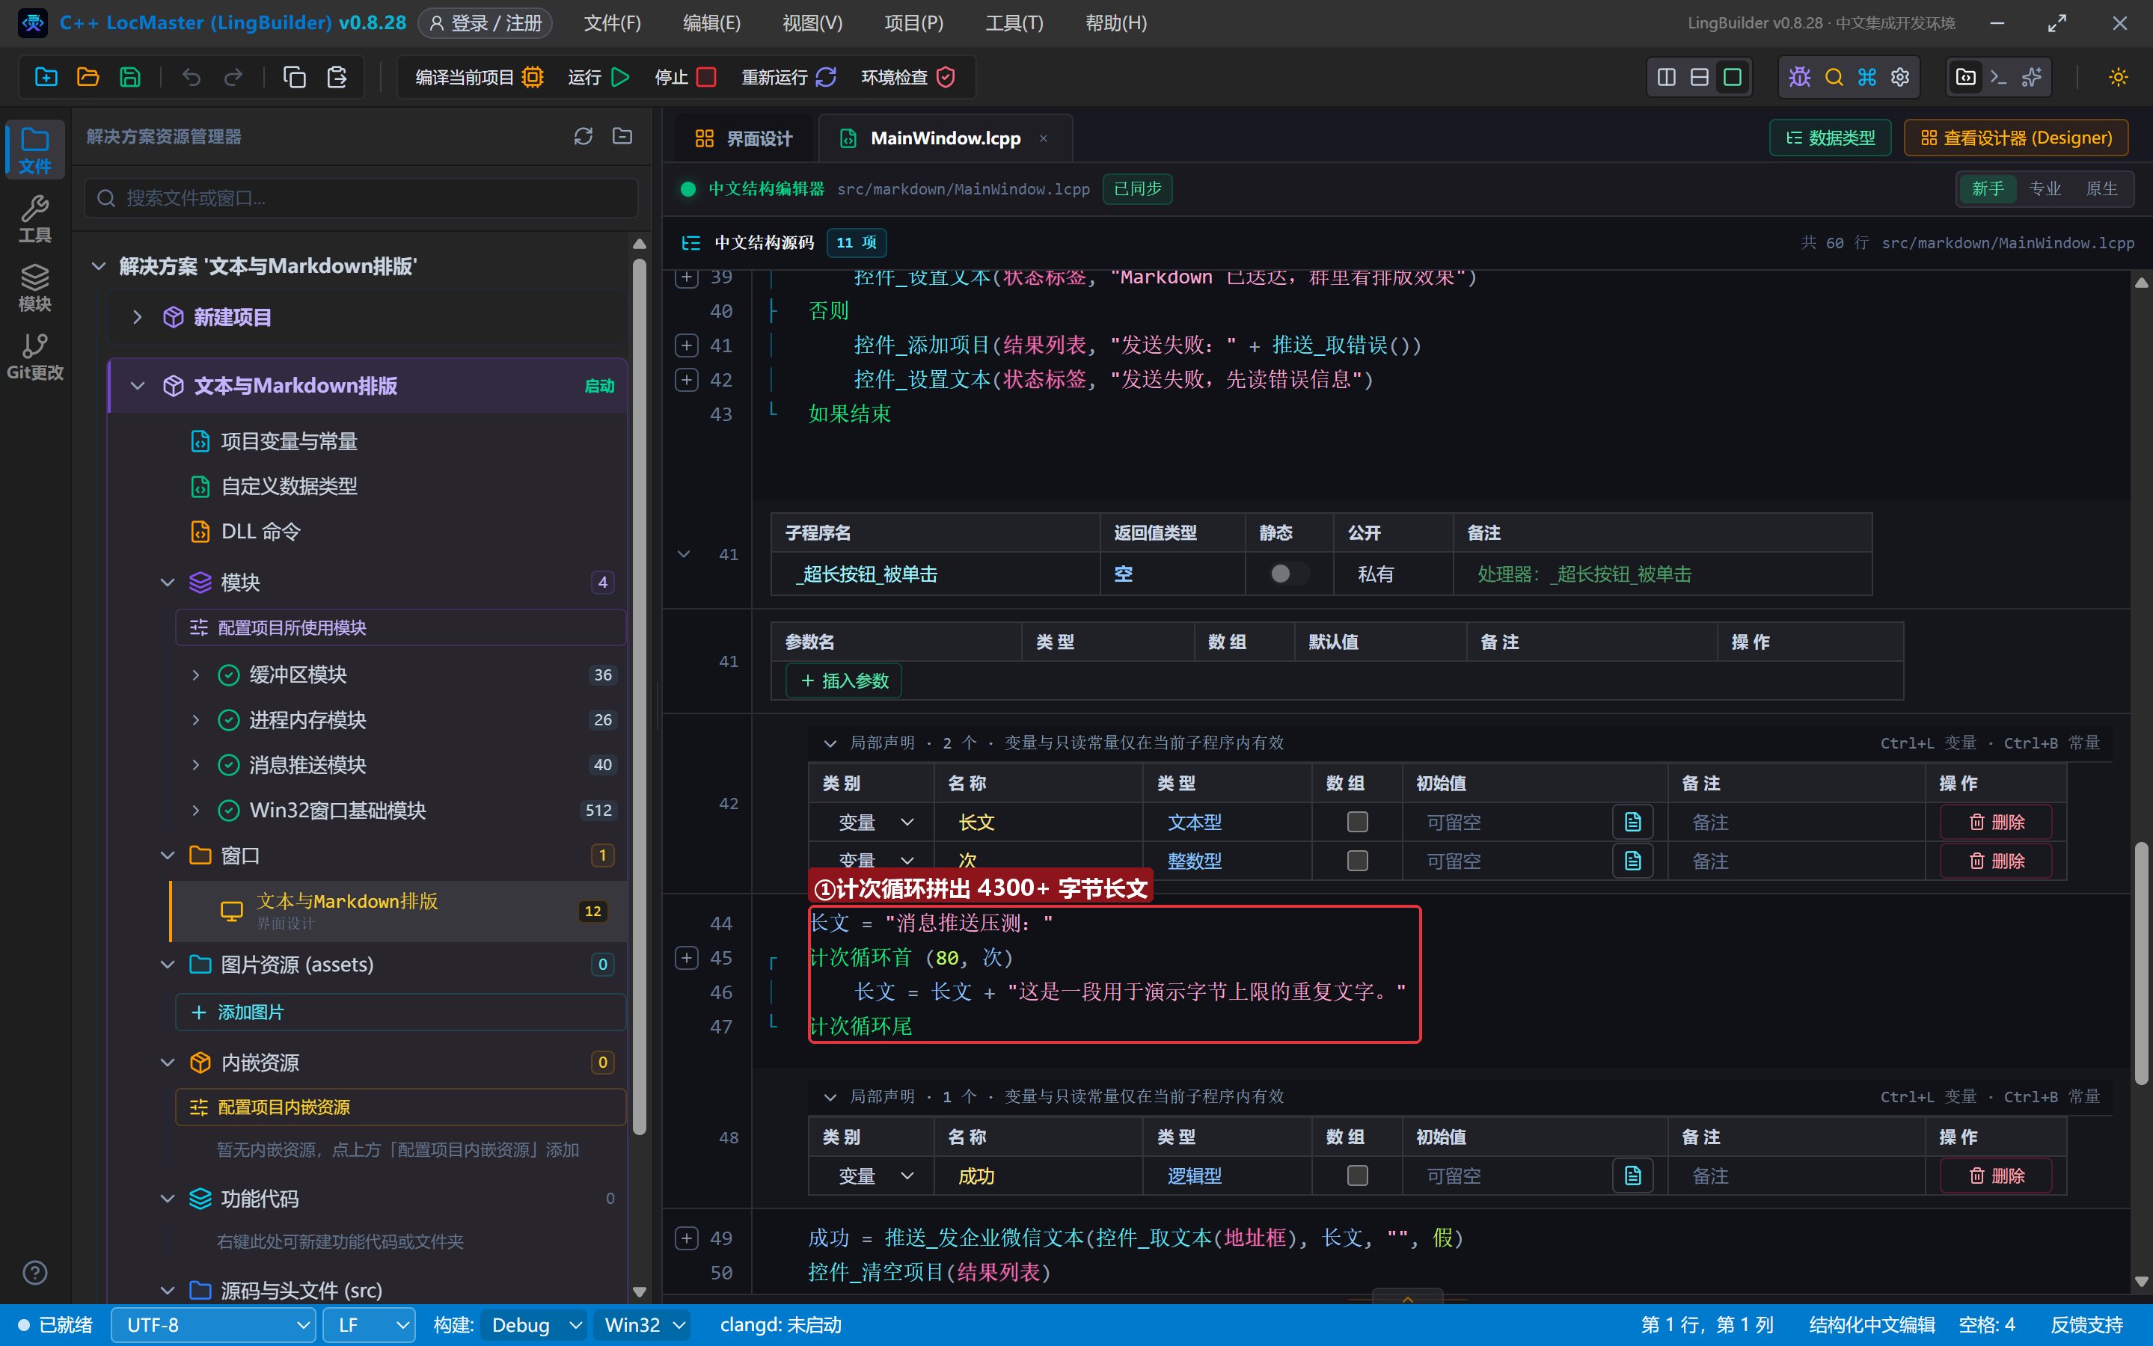Switch to the 界面设计 tab
Viewport: 2153px width, 1346px height.
point(744,138)
